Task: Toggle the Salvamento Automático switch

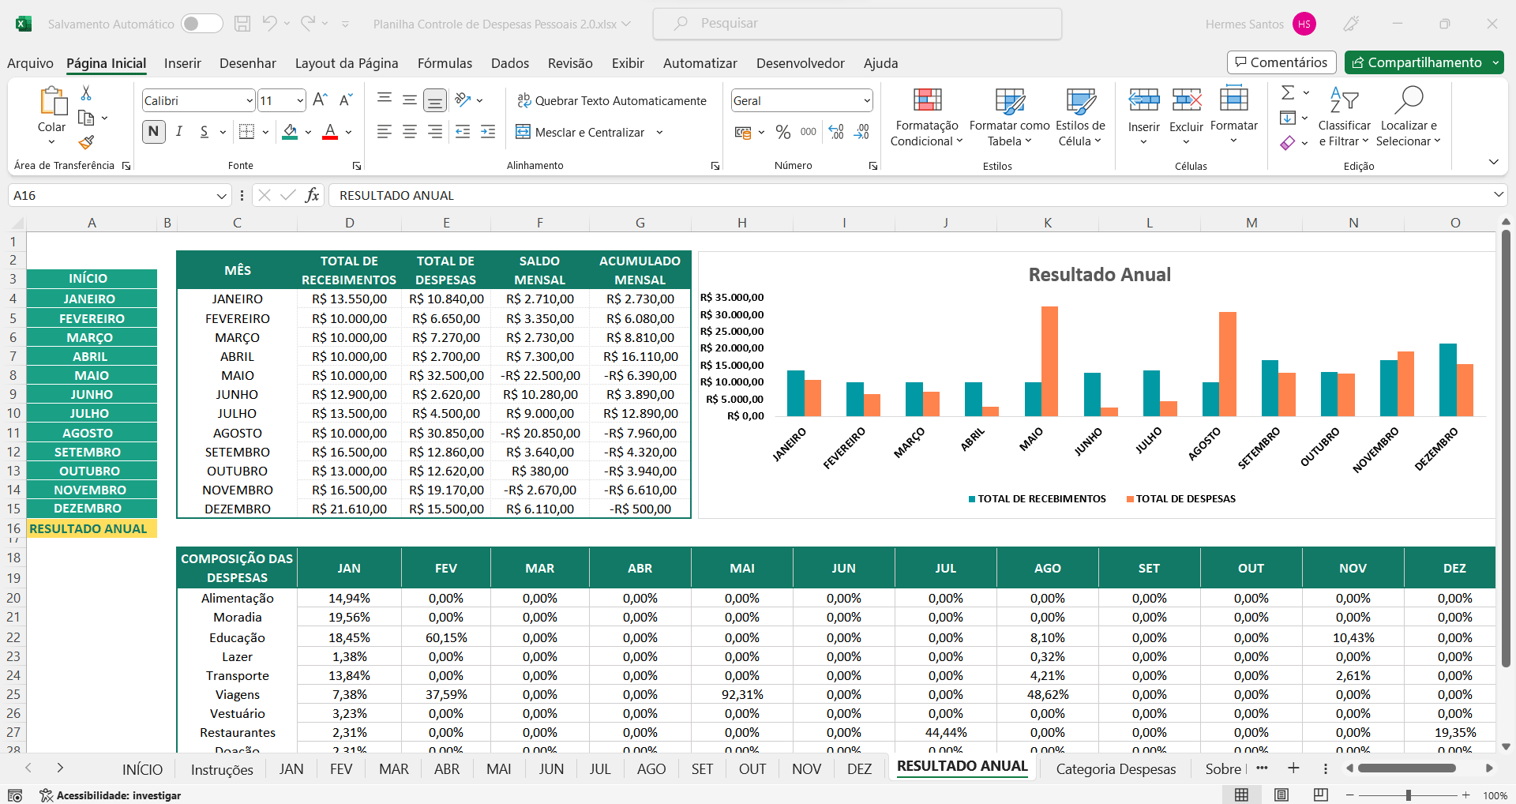Action: pos(201,24)
